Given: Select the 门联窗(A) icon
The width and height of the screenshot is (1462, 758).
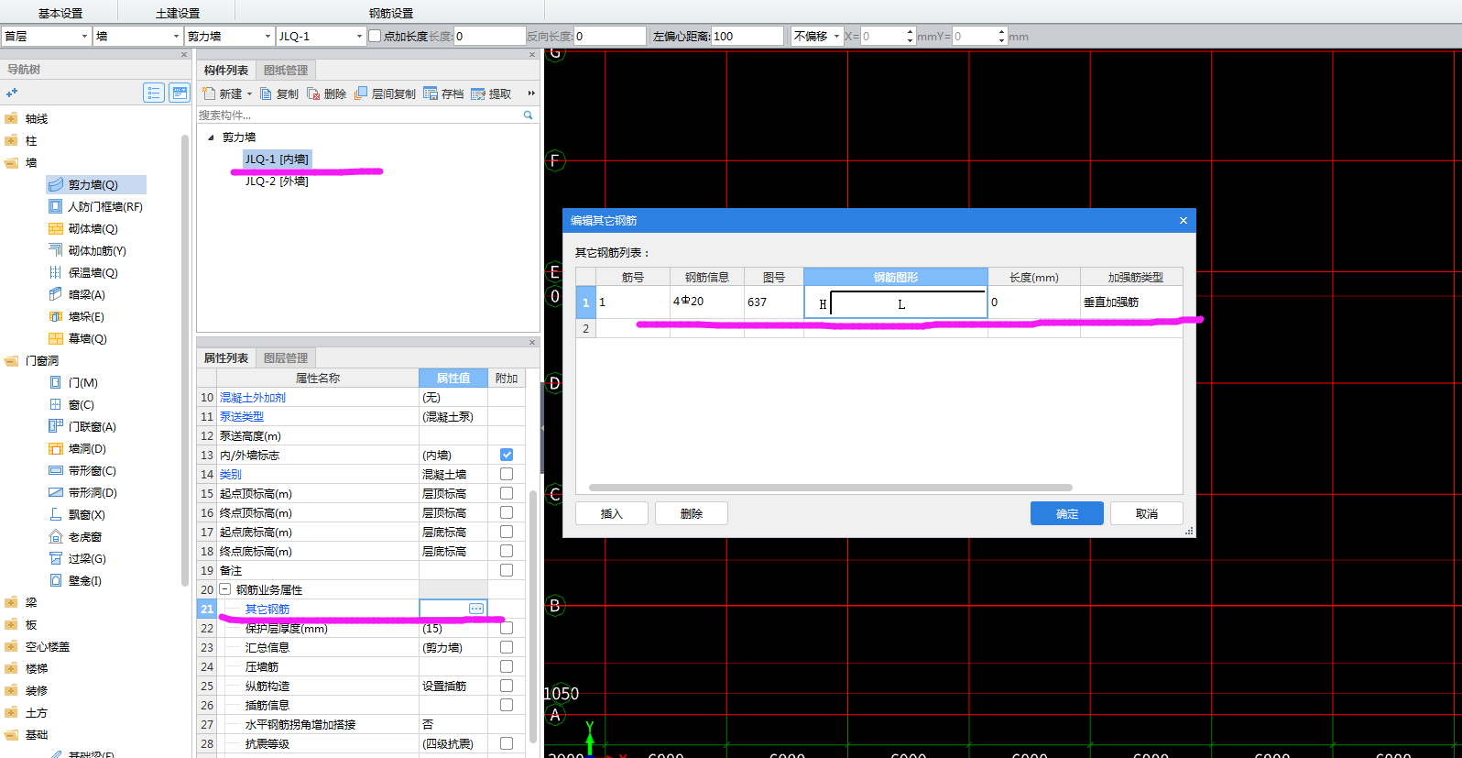Looking at the screenshot, I should coord(56,426).
